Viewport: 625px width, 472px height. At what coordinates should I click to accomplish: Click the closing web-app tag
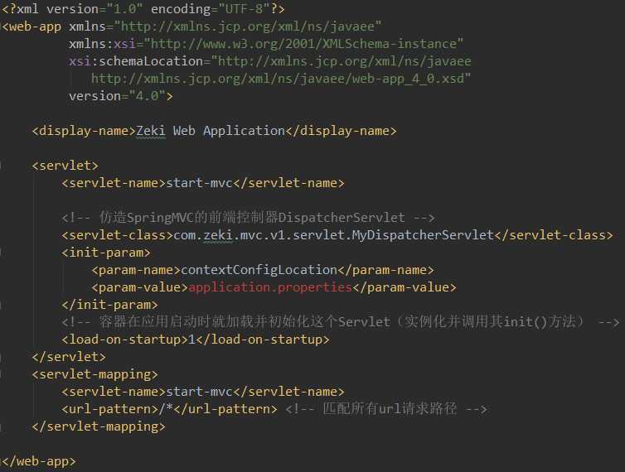(x=39, y=461)
